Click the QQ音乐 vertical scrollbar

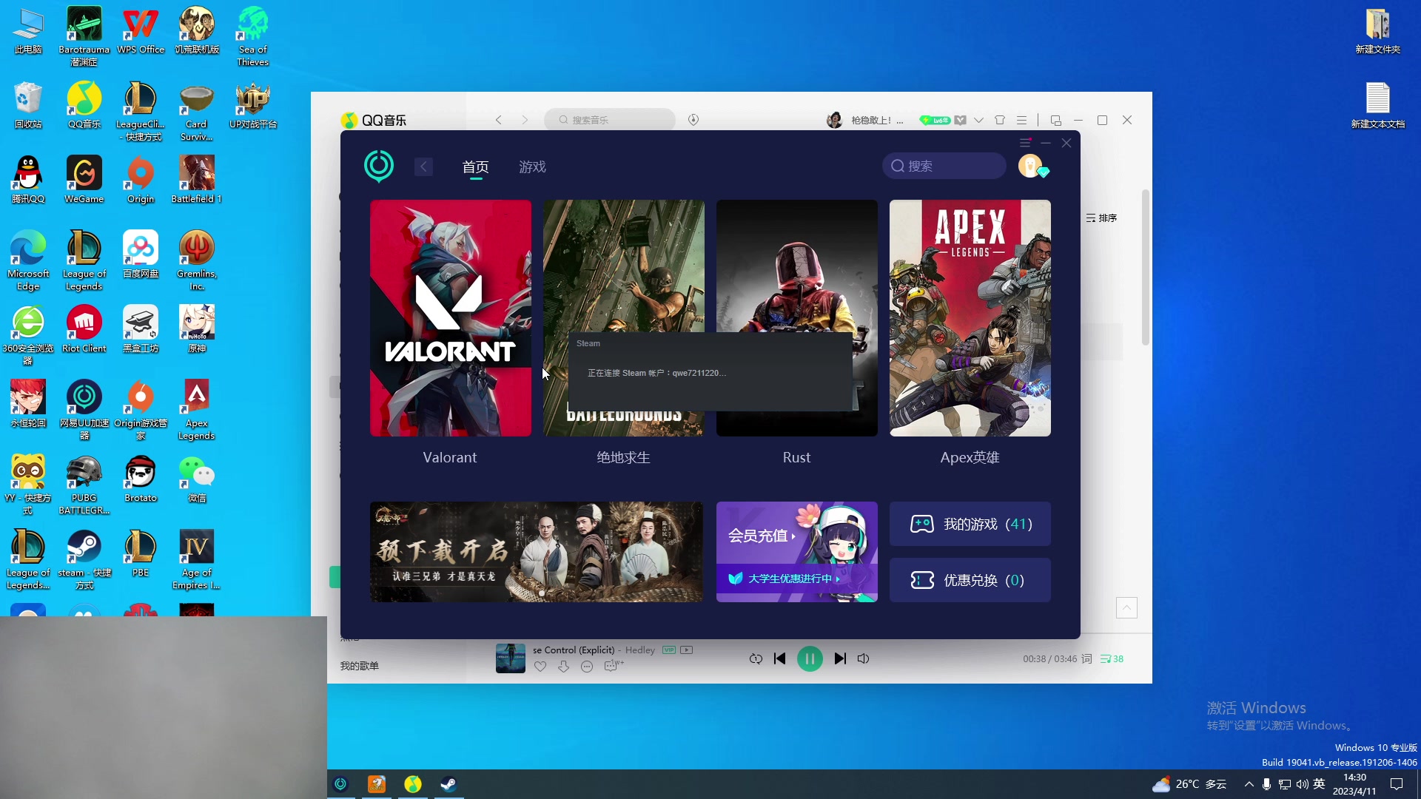1145,268
